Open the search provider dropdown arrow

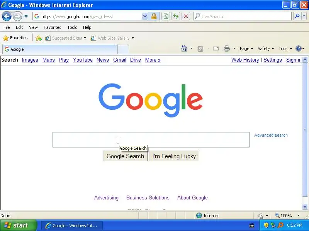(304, 16)
